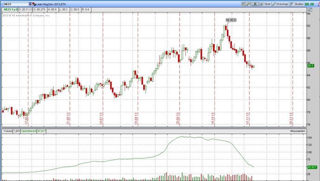This screenshot has width=320, height=181.
Task: Click the colored link icon beside Lean Hog
Action: (x=34, y=4)
